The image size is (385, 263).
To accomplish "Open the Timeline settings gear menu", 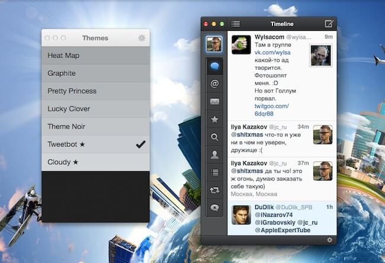I will click(329, 240).
